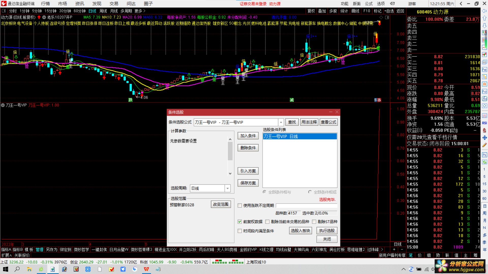Screen dimensions: 488x274
Task: Enable 时间段内满足条件 checkbox
Action: click(x=240, y=231)
